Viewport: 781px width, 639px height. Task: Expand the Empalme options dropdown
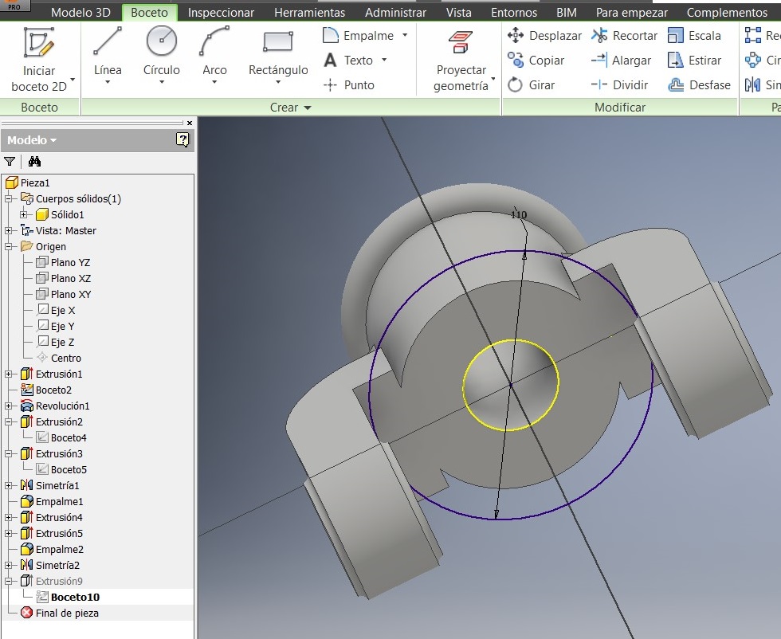(405, 35)
